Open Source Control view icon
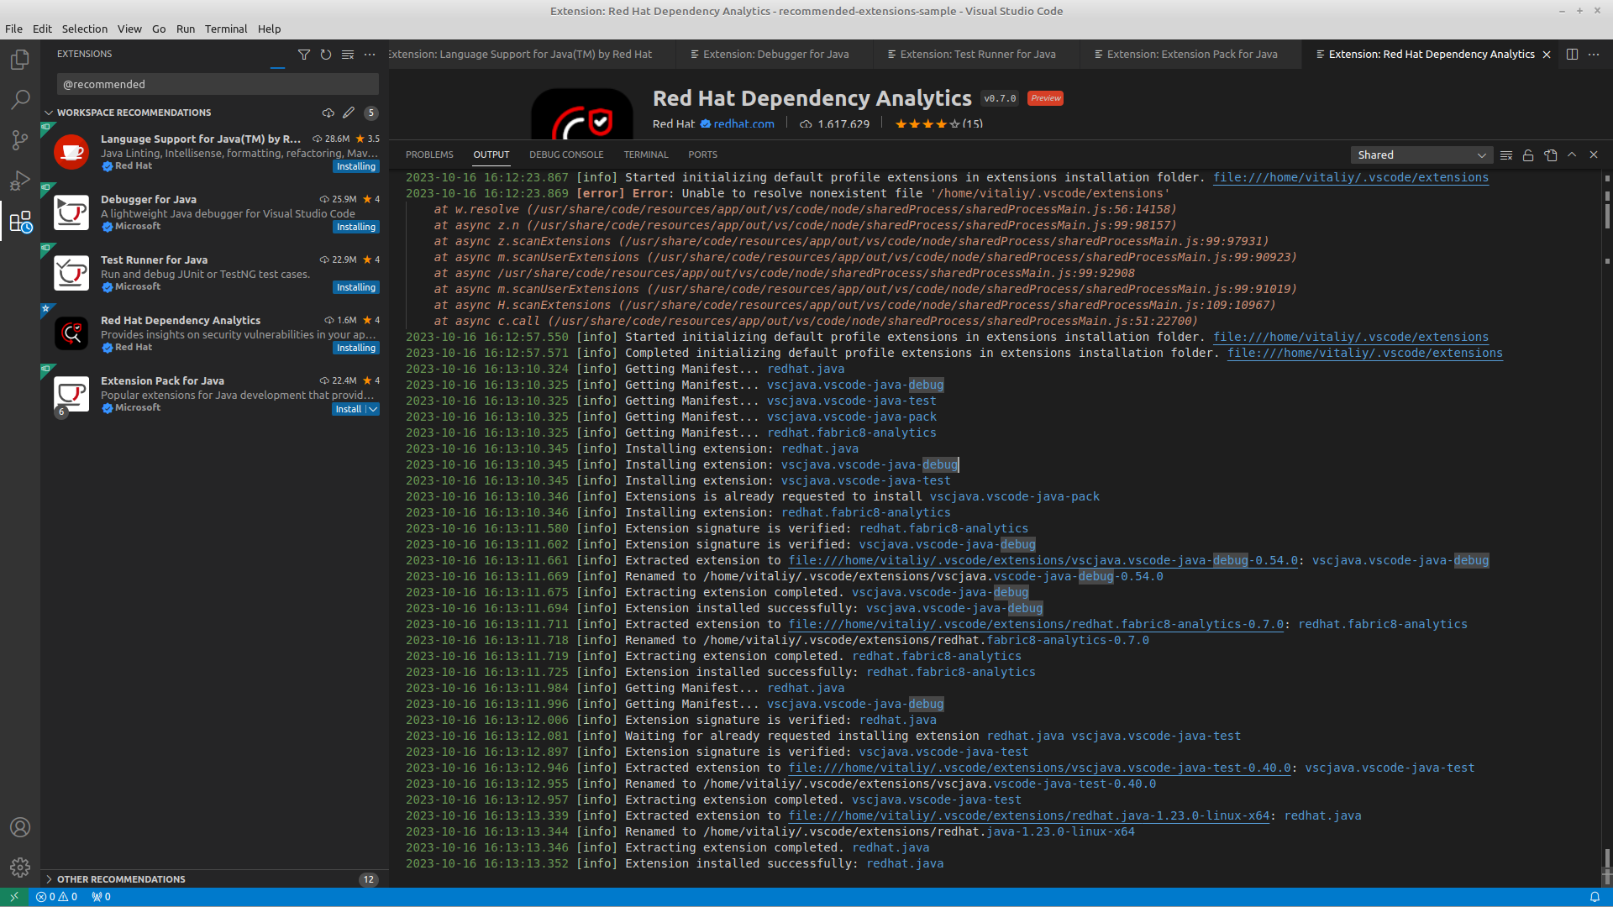This screenshot has width=1613, height=907. click(20, 140)
